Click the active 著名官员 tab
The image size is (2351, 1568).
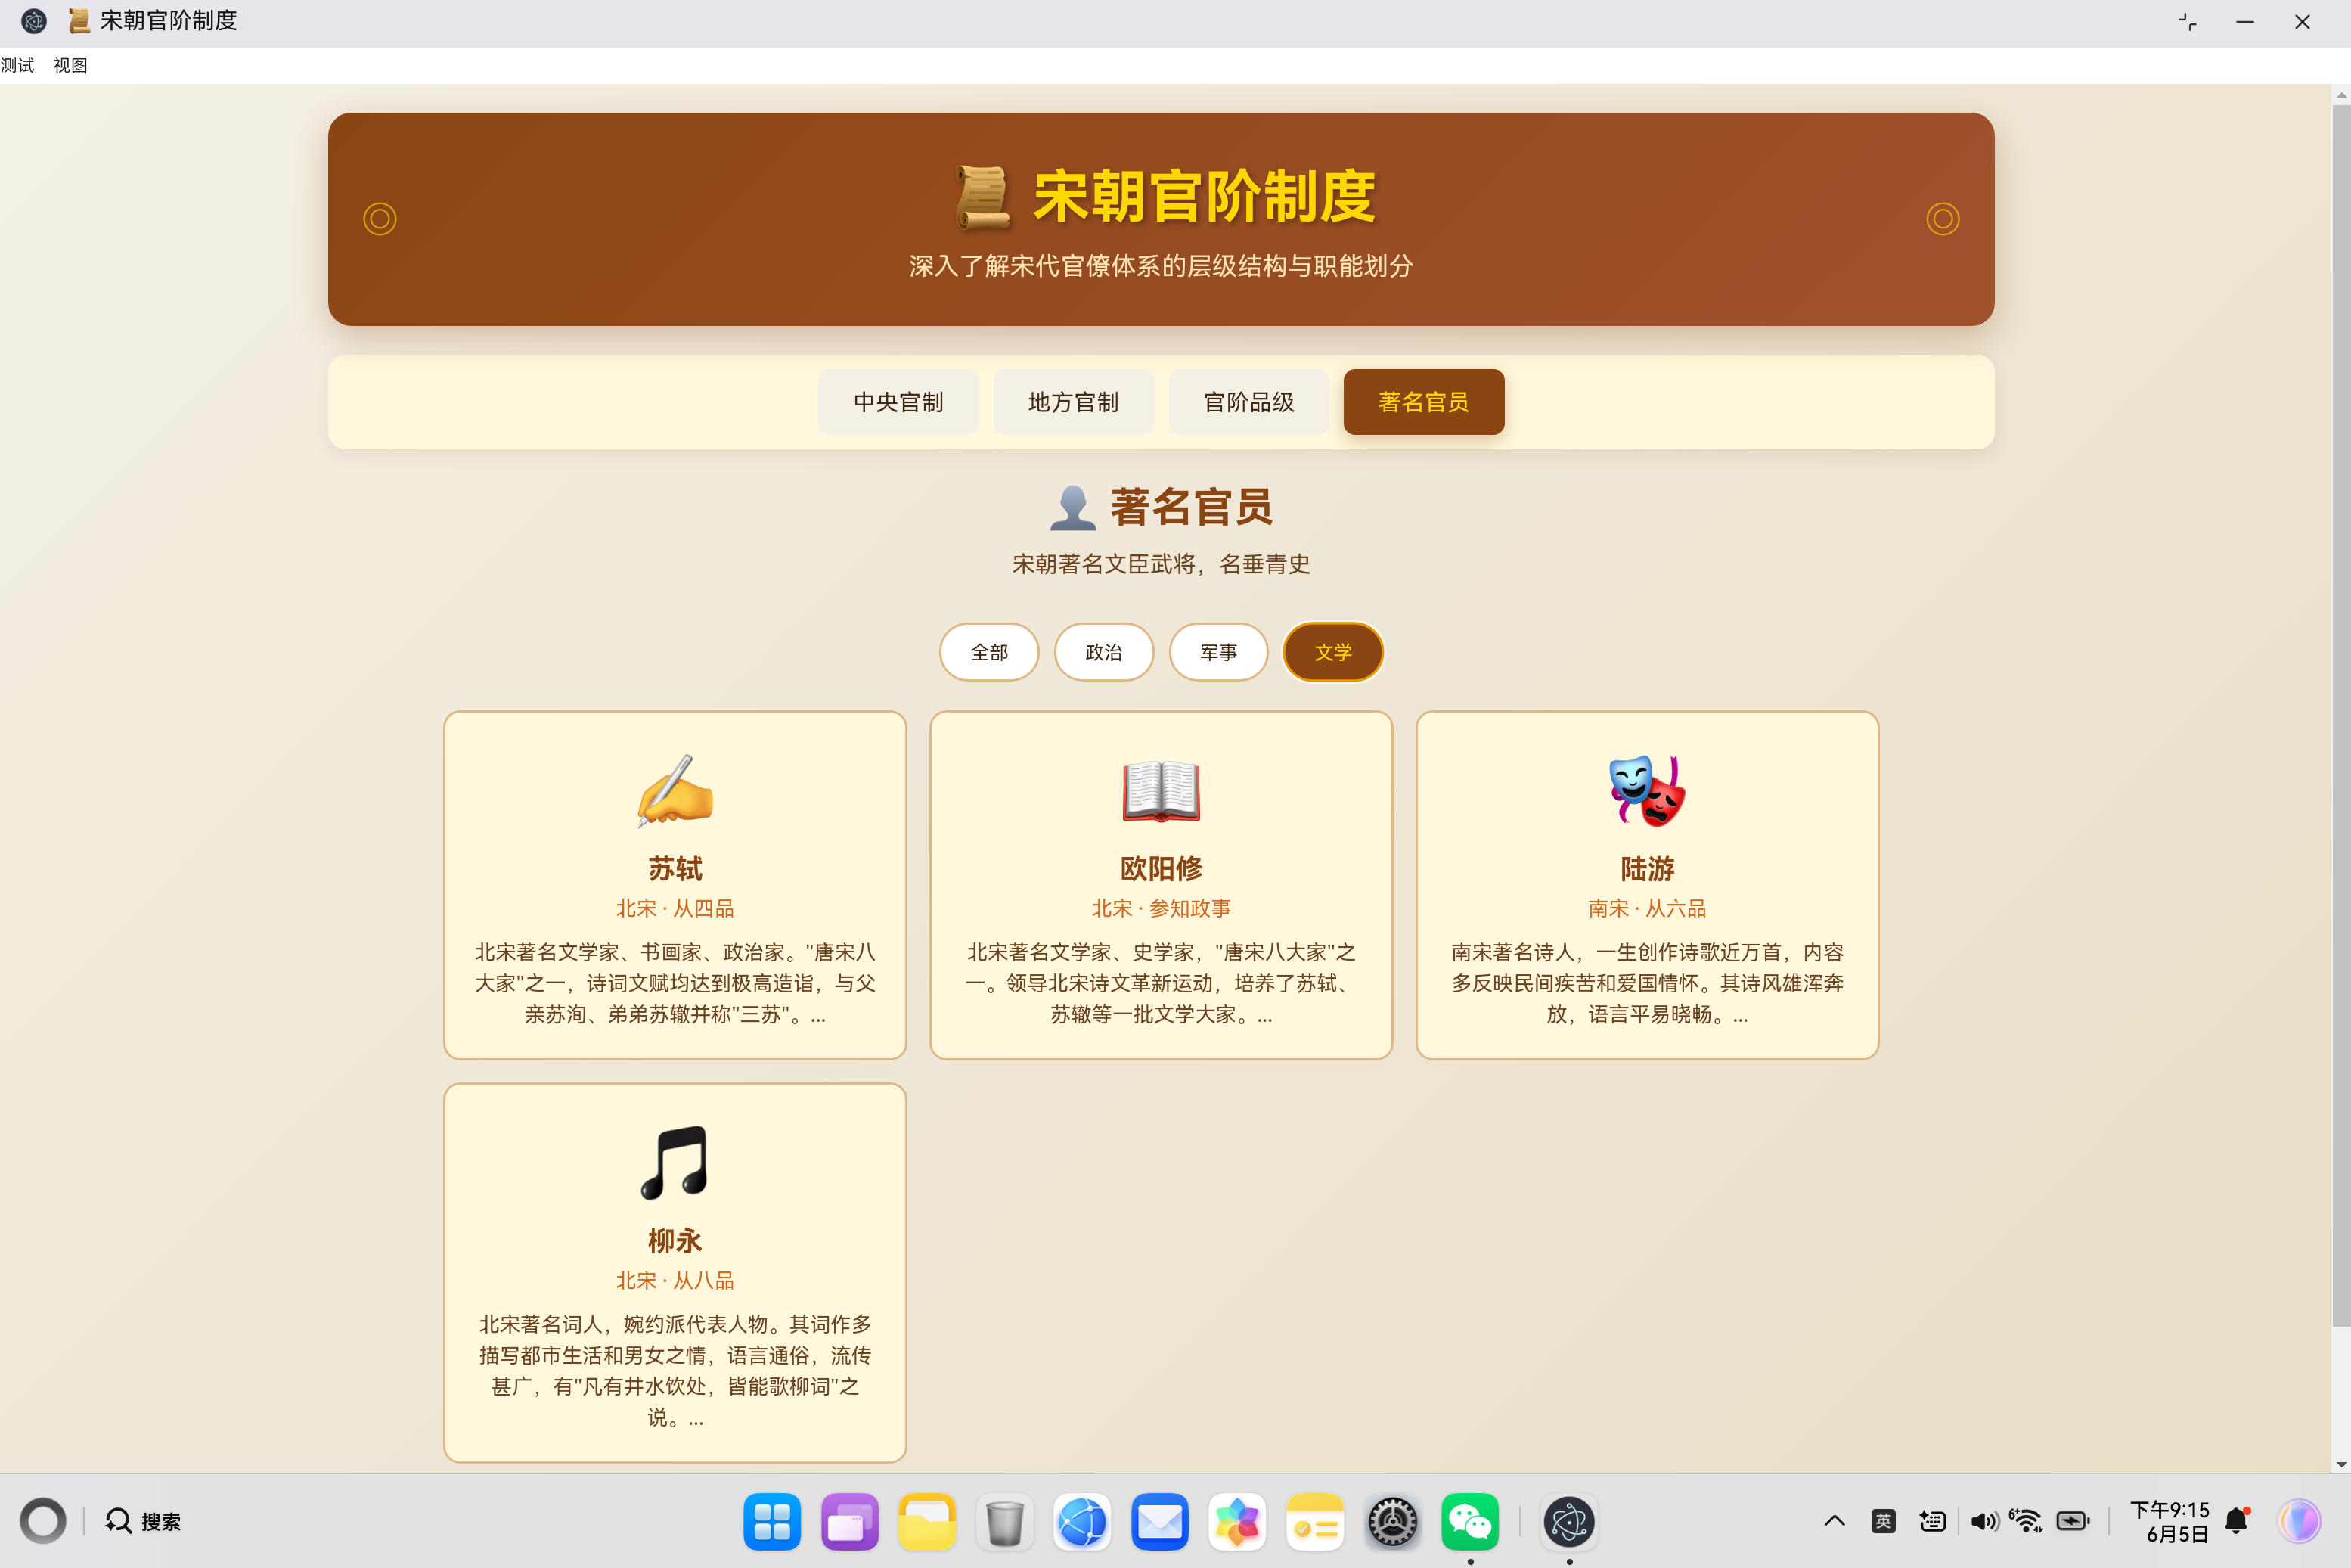[1423, 402]
